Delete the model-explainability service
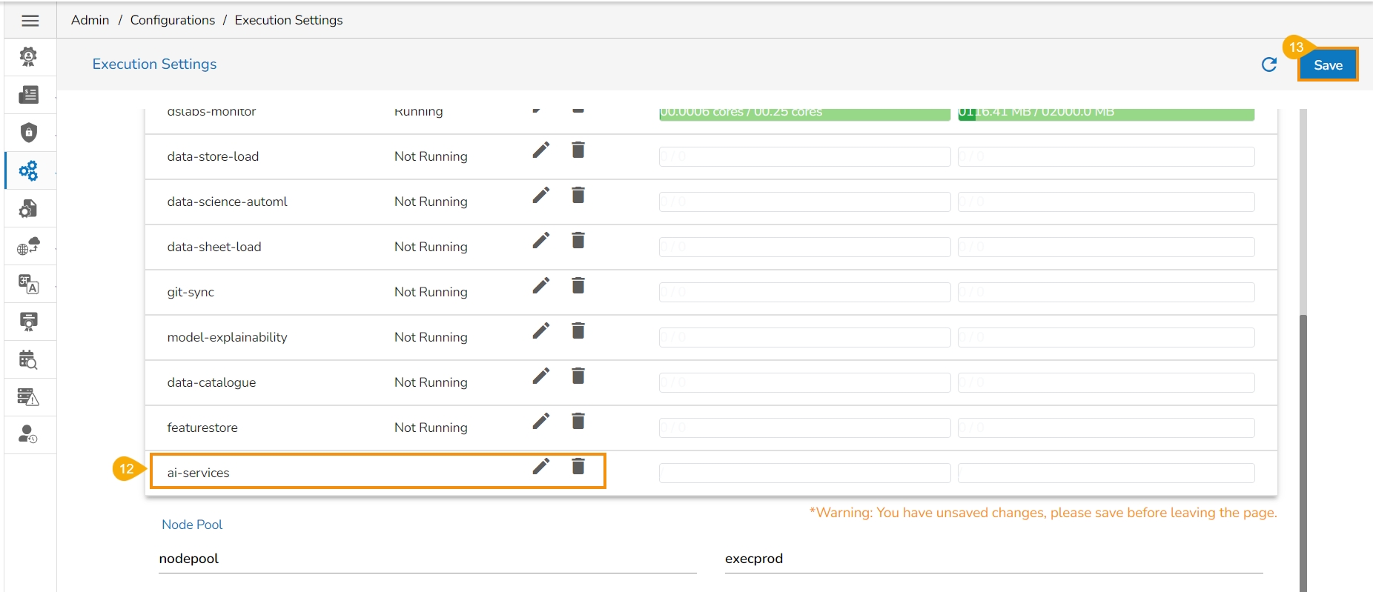Screen dimensions: 1373x592 pyautogui.click(x=578, y=331)
